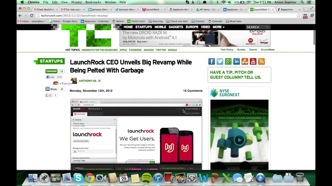Open Spotify from the dock
The image size is (332, 186).
147,178
